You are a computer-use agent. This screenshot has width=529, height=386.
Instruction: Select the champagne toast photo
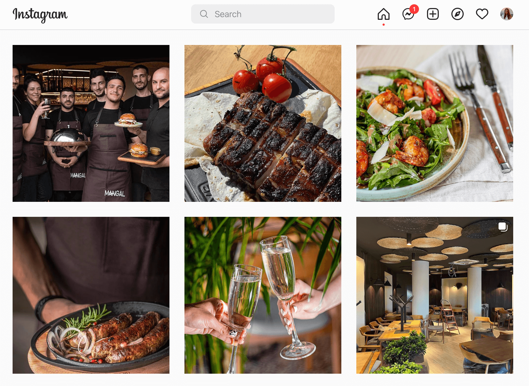point(263,296)
